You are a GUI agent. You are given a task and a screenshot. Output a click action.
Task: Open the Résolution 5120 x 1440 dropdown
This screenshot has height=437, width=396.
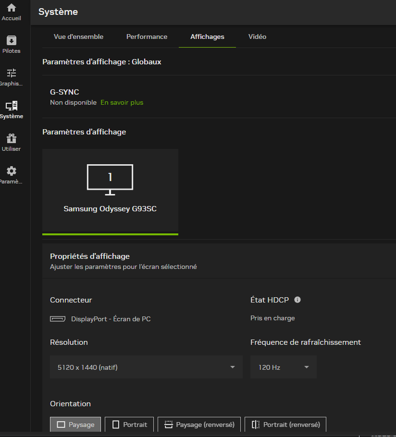[x=146, y=367]
